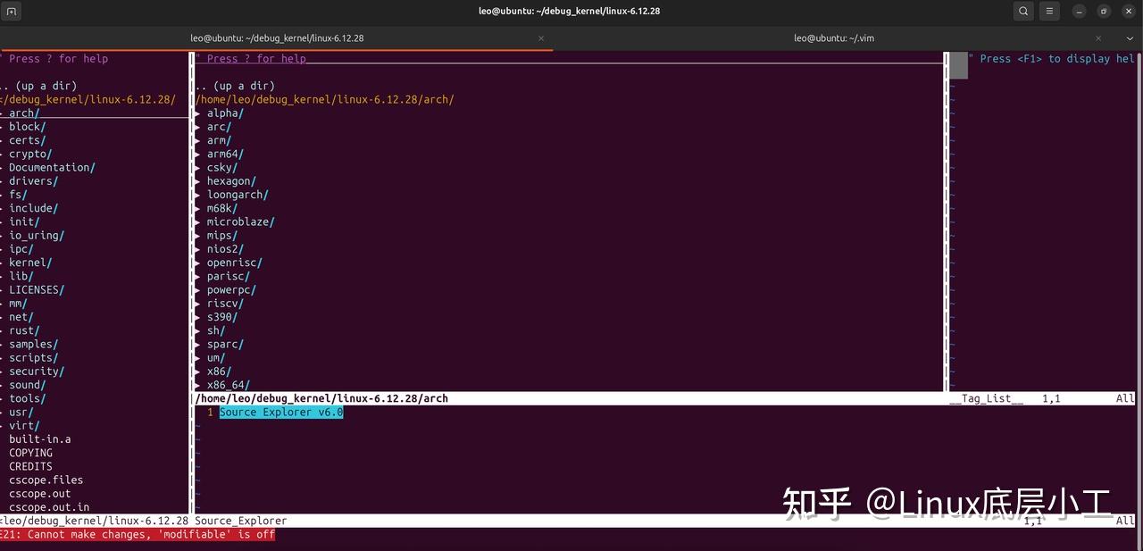
Task: Click the right-side scrollbar thumb
Action: click(956, 65)
